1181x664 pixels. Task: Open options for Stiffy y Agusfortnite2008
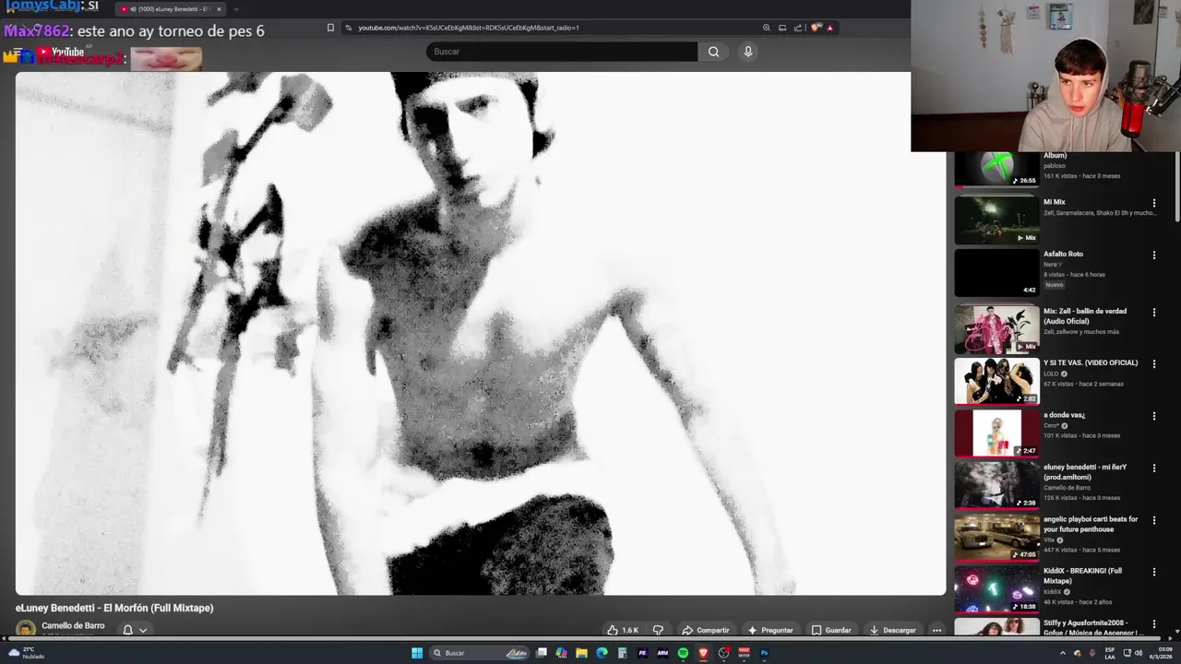[x=1153, y=624]
